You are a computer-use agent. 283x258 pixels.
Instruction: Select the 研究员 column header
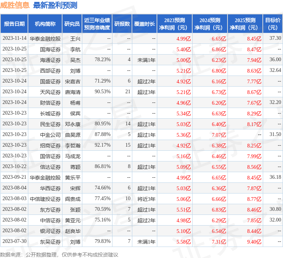coord(72,24)
